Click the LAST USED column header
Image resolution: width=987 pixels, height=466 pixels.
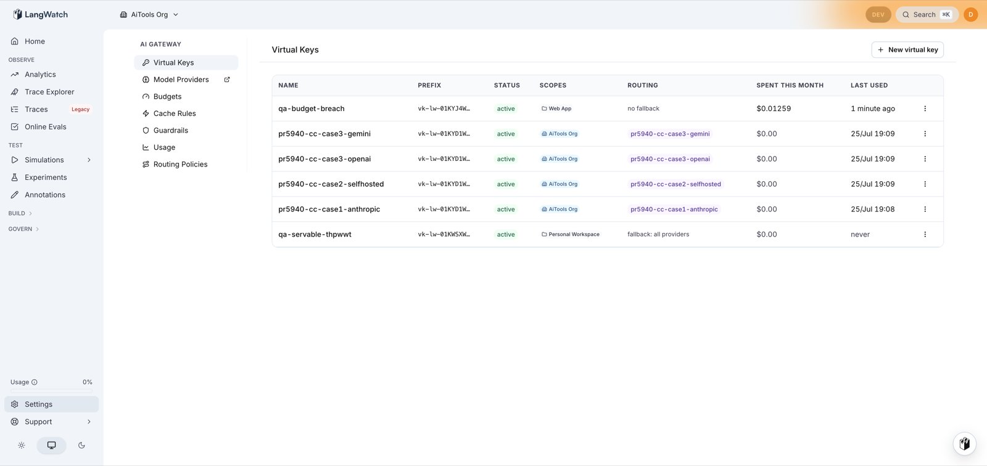[x=869, y=86]
